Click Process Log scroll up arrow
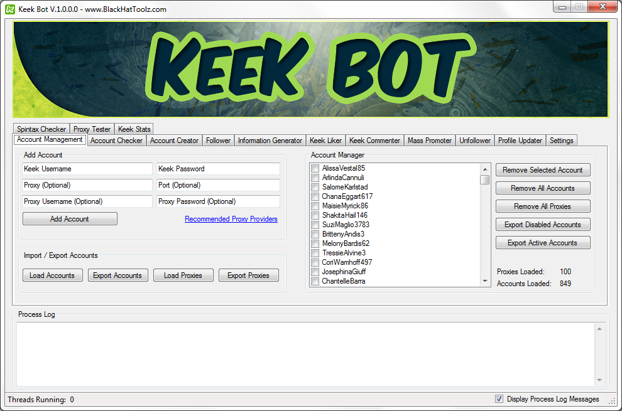 click(599, 329)
